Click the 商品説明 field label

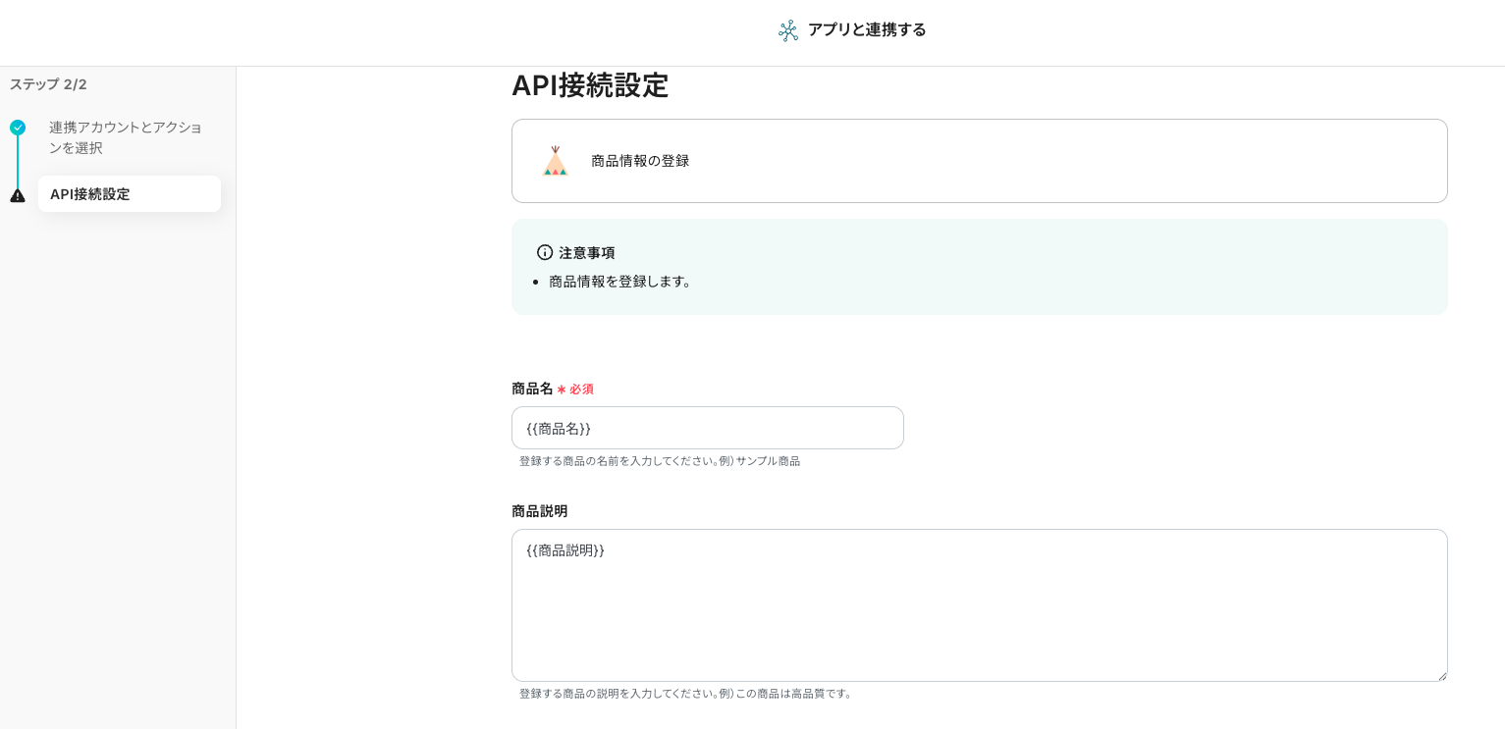coord(539,511)
